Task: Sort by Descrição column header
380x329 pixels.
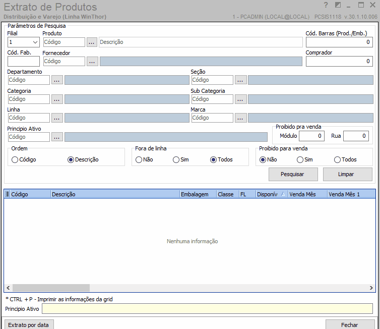Action: tap(115, 194)
